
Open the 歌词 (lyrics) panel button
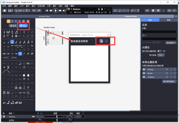pyautogui.click(x=13, y=26)
